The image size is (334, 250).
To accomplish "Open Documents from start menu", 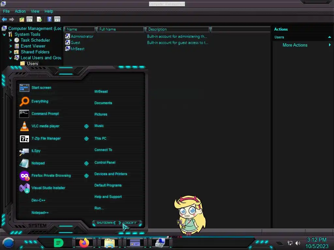I will coord(103,103).
